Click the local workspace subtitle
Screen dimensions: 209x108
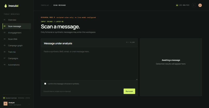(x=15, y=105)
